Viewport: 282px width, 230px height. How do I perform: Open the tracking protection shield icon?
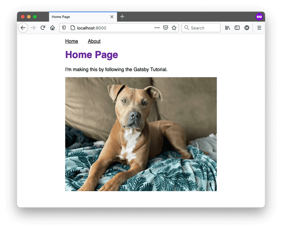coord(64,28)
